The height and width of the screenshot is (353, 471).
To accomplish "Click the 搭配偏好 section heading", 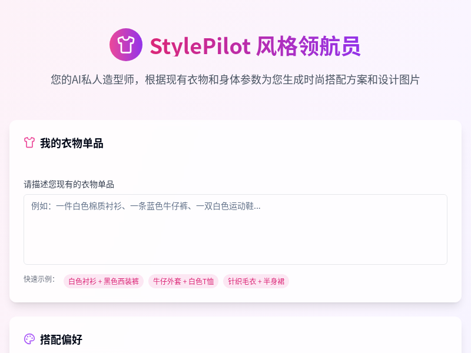I will pos(61,339).
